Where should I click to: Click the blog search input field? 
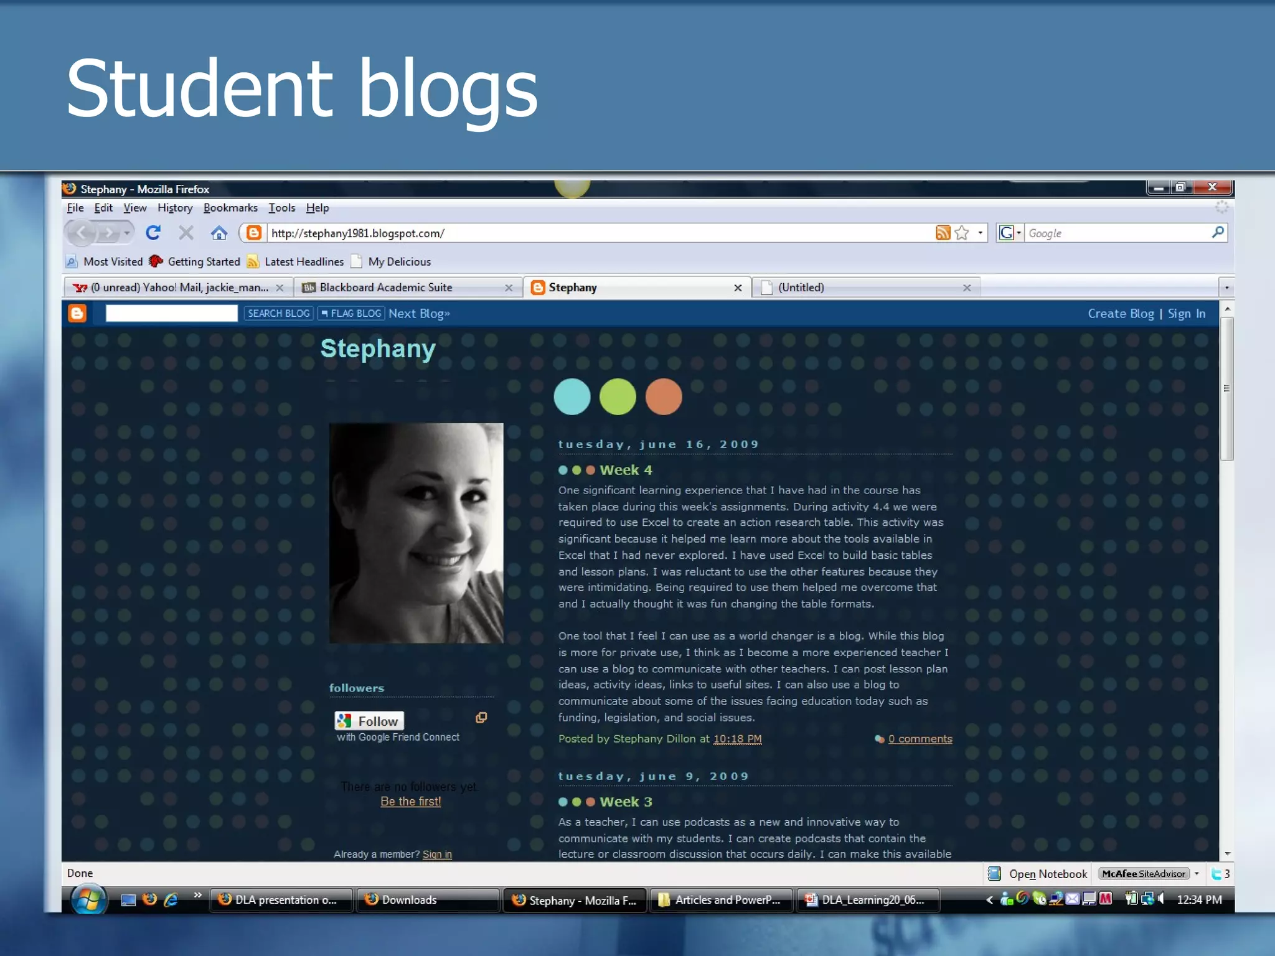point(172,313)
